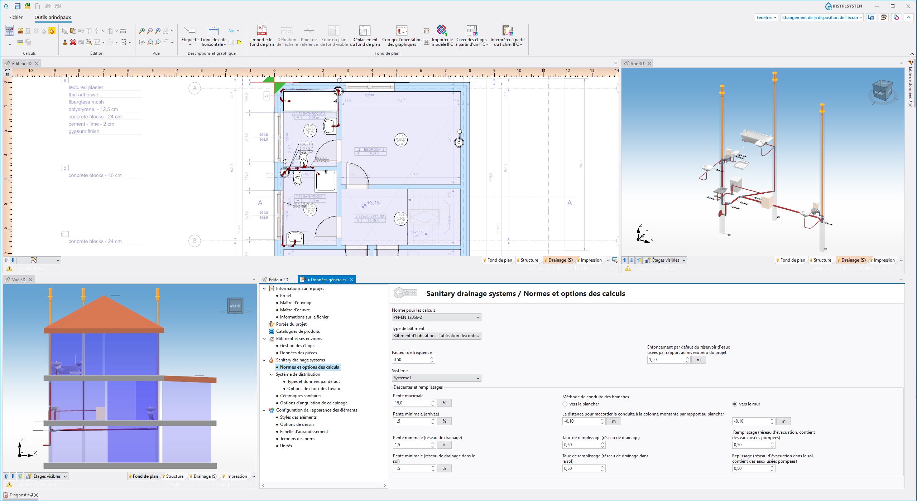Image resolution: width=917 pixels, height=501 pixels.
Task: Toggle Impression layer in 2D editor
Action: (x=589, y=260)
